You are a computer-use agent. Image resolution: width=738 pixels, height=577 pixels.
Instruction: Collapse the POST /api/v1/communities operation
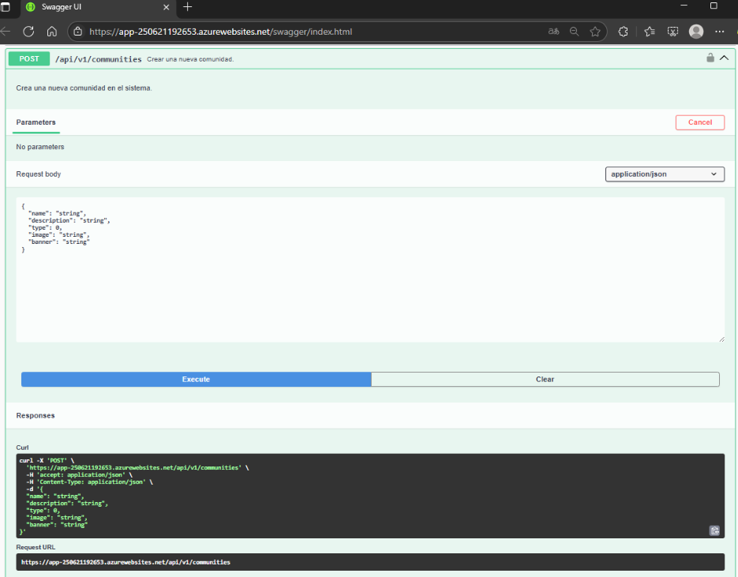pyautogui.click(x=725, y=58)
